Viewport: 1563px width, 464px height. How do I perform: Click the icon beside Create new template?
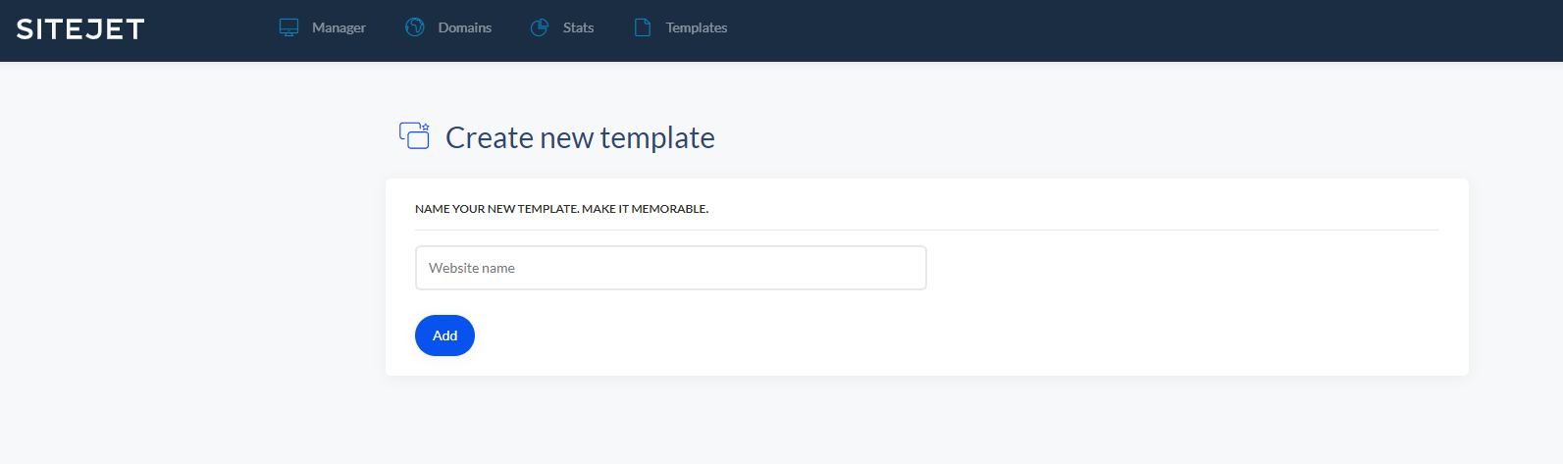(x=415, y=135)
